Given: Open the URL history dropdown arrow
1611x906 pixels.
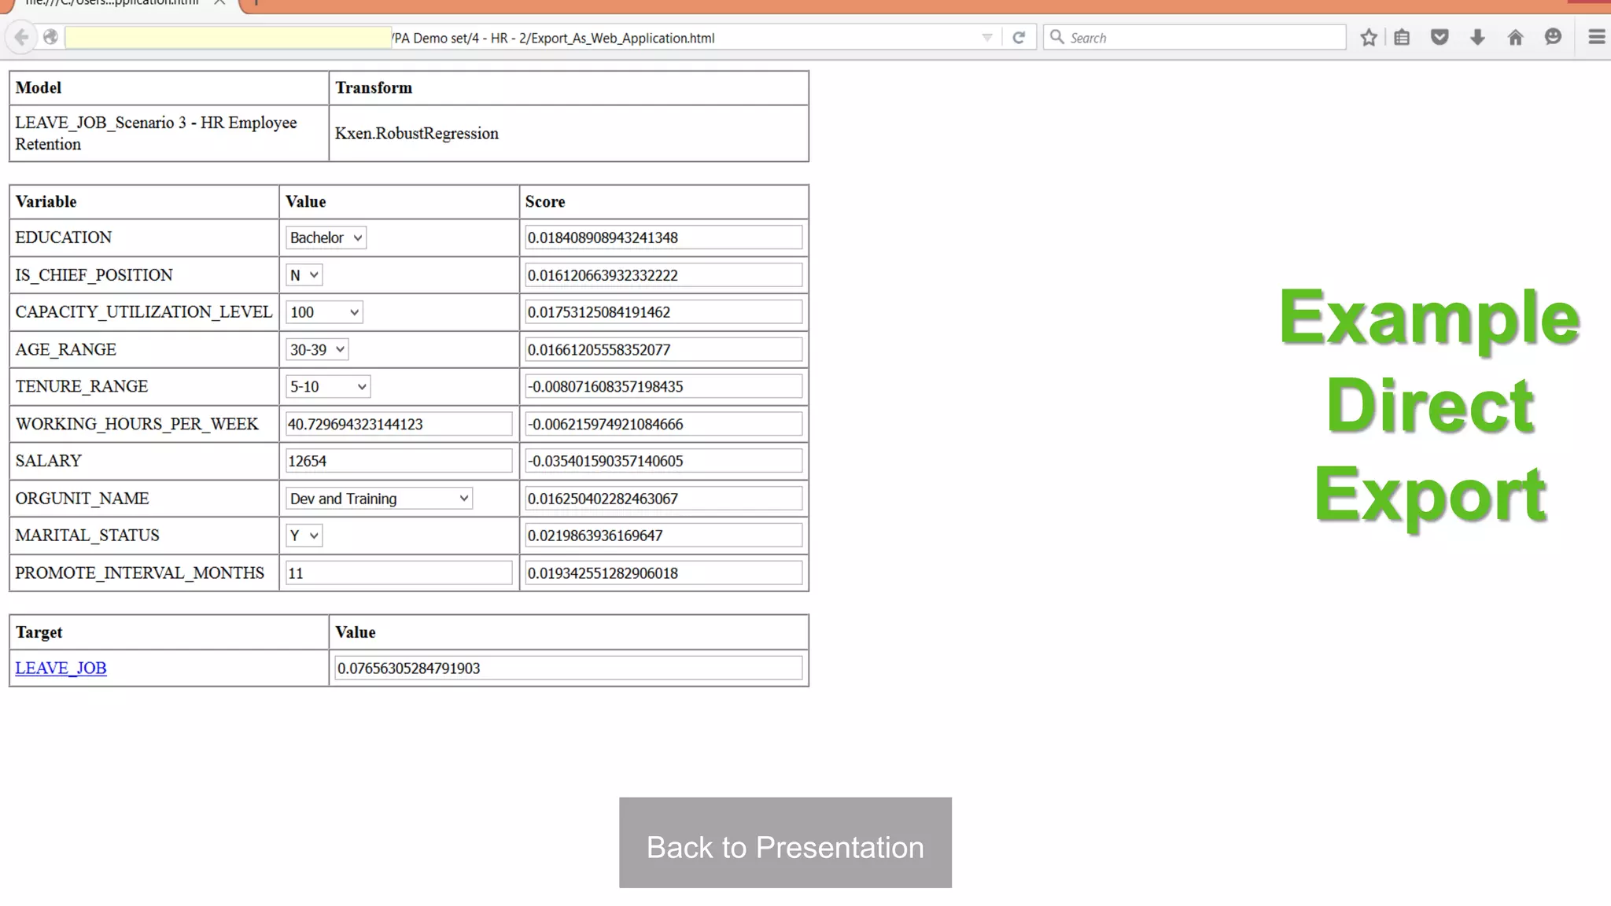Looking at the screenshot, I should click(x=987, y=38).
